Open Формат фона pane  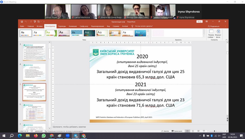coord(218,34)
